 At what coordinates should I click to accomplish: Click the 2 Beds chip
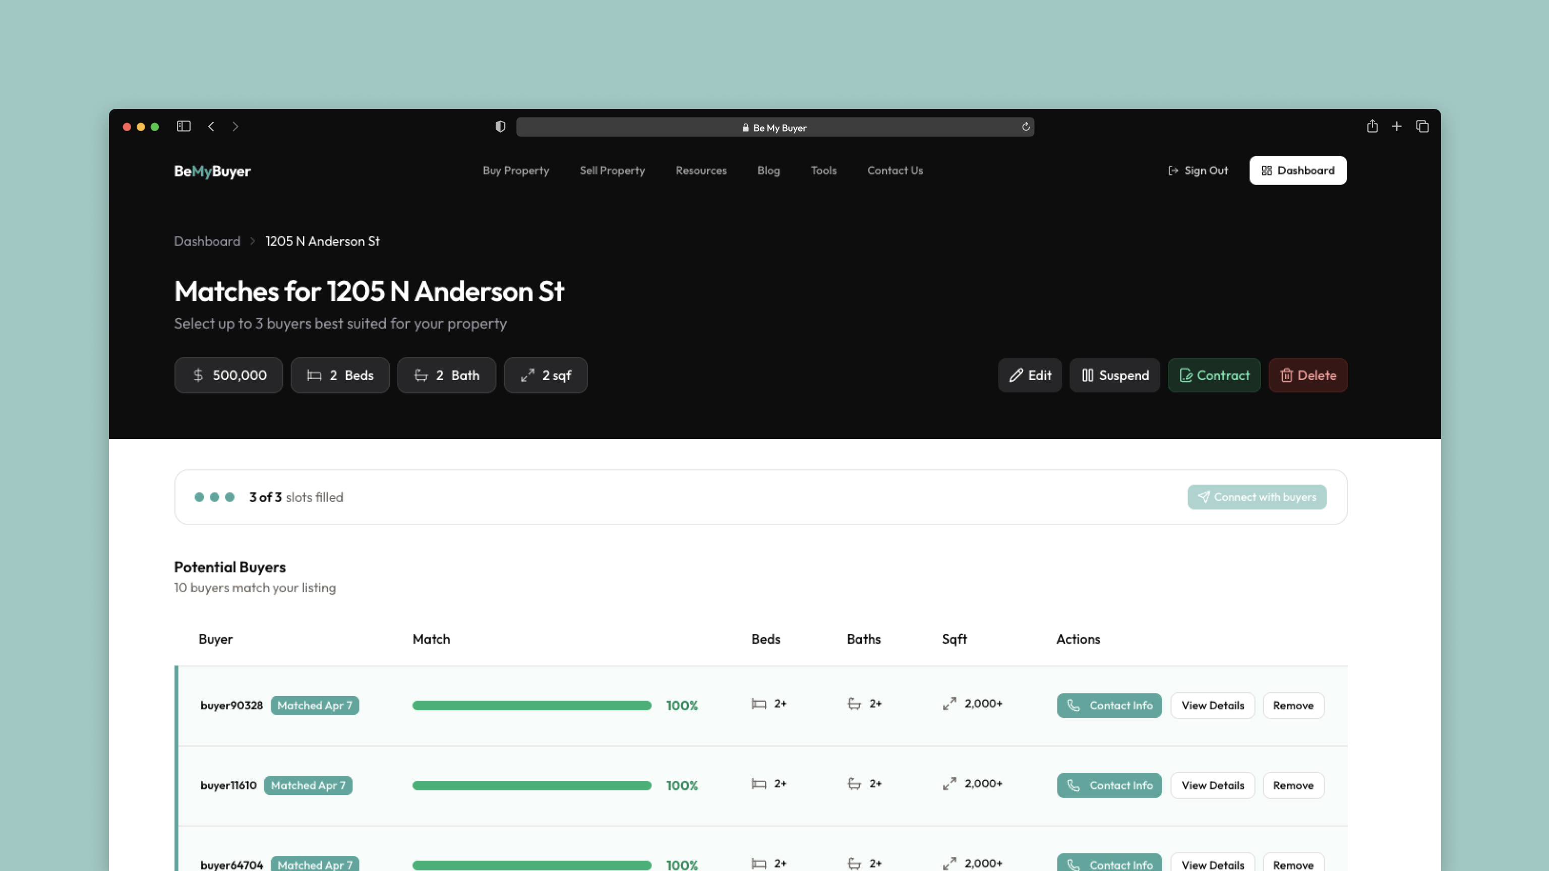[340, 375]
